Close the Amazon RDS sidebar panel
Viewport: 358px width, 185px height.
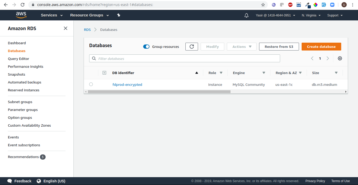coord(66,28)
